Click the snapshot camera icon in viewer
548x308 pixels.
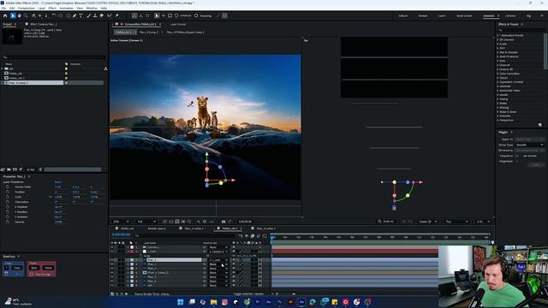pyautogui.click(x=223, y=222)
